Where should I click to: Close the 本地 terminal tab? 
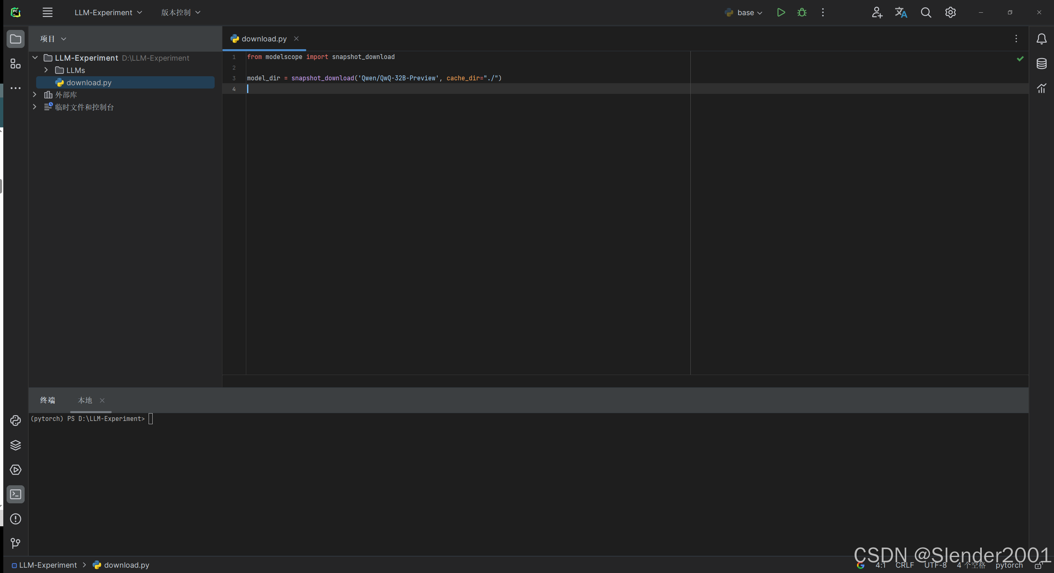102,400
